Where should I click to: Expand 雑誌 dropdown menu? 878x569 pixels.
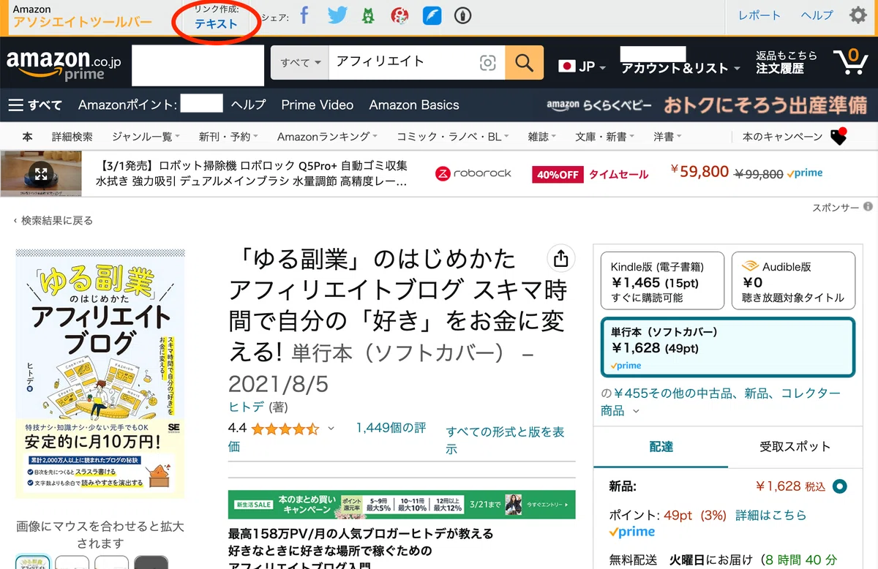(542, 137)
